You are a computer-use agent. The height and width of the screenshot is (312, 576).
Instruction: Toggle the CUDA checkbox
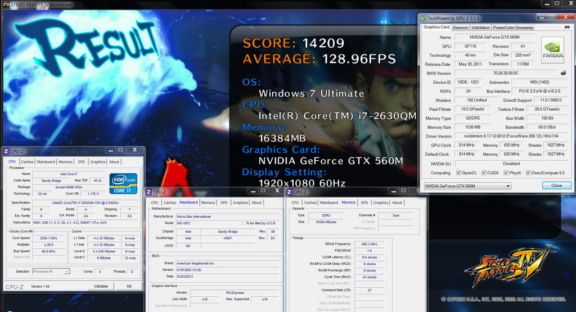tap(484, 173)
